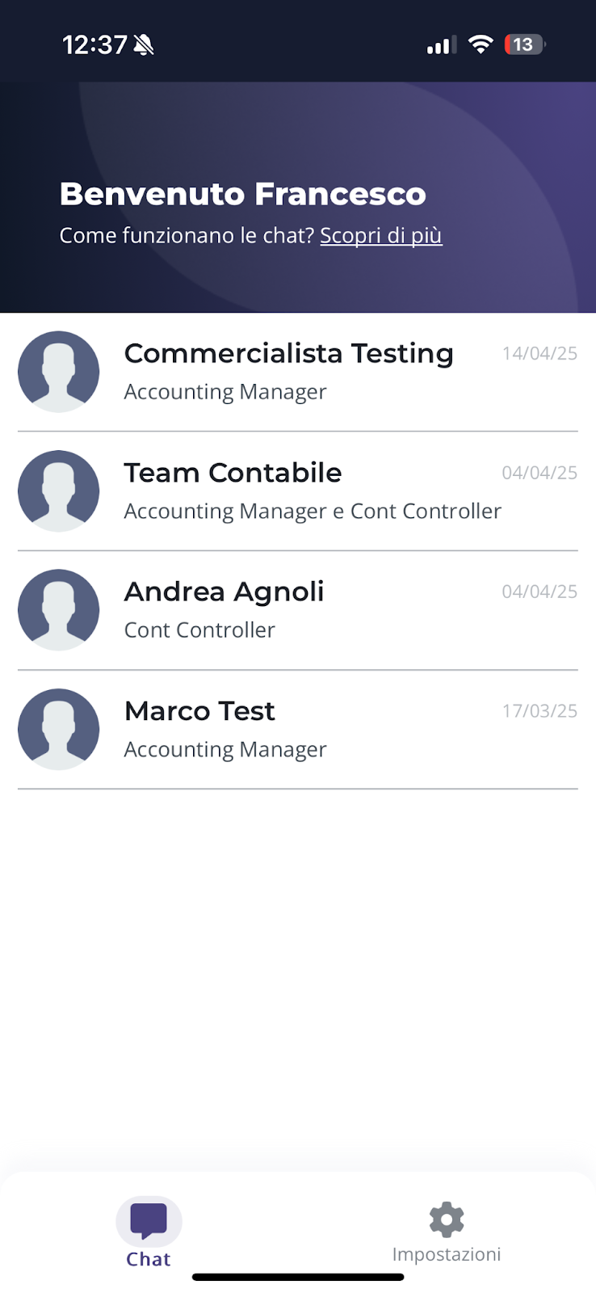The image size is (596, 1293).
Task: Tap the cellular signal bars icon
Action: (441, 45)
